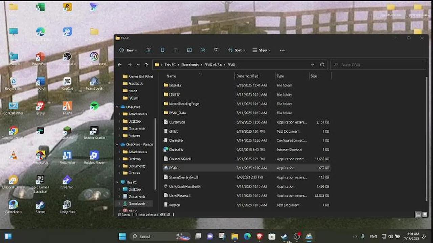The height and width of the screenshot is (243, 433).
Task: Click the Delete trash icon
Action: [x=216, y=50]
